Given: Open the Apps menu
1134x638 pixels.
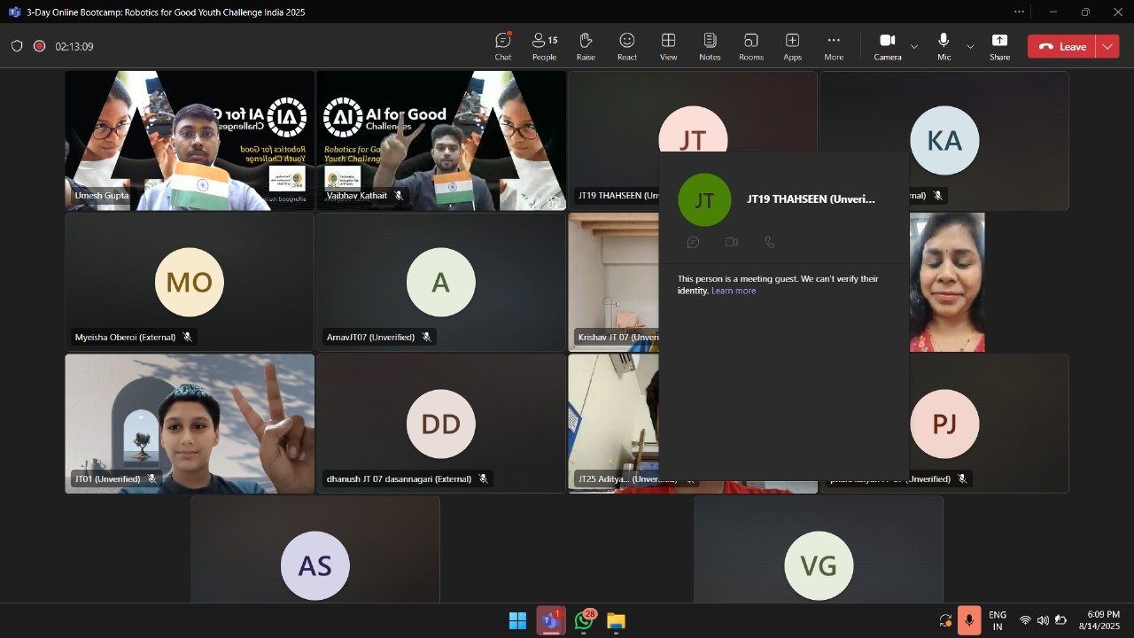Looking at the screenshot, I should [792, 46].
